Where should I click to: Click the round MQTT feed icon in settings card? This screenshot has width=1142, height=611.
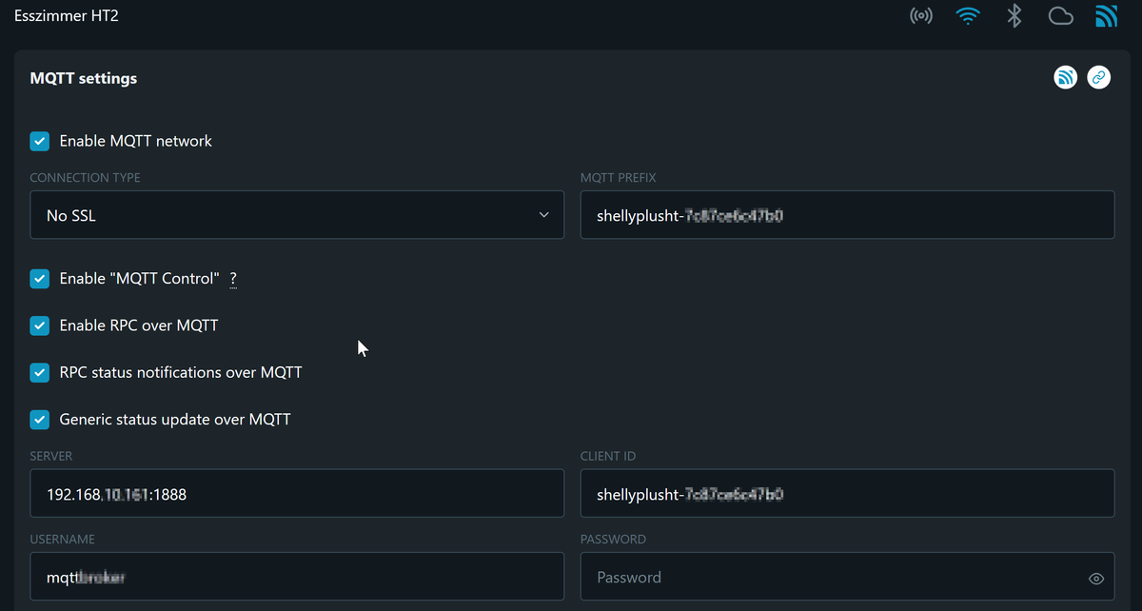point(1066,77)
